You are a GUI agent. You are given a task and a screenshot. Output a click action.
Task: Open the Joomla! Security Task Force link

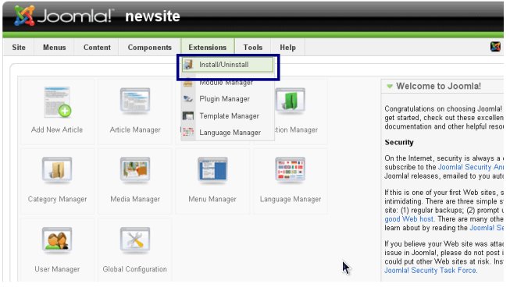pos(430,270)
